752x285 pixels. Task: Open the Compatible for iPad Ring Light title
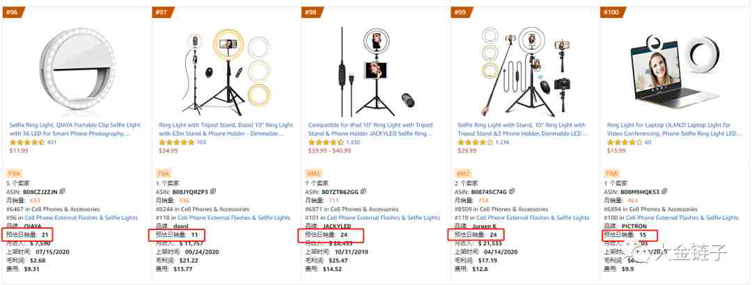[x=370, y=129]
